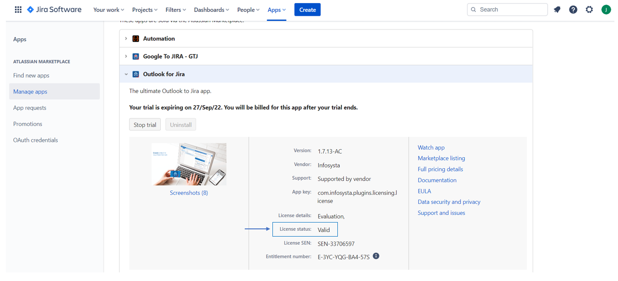Click the License SEN value SEN-33706597
Viewport: 618px width, 281px height.
click(x=336, y=244)
